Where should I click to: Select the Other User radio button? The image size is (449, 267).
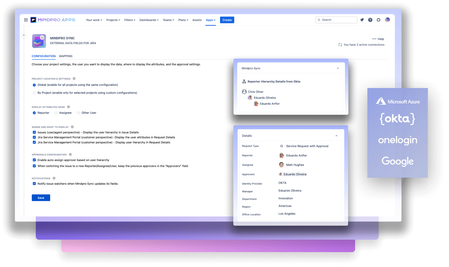(78, 113)
